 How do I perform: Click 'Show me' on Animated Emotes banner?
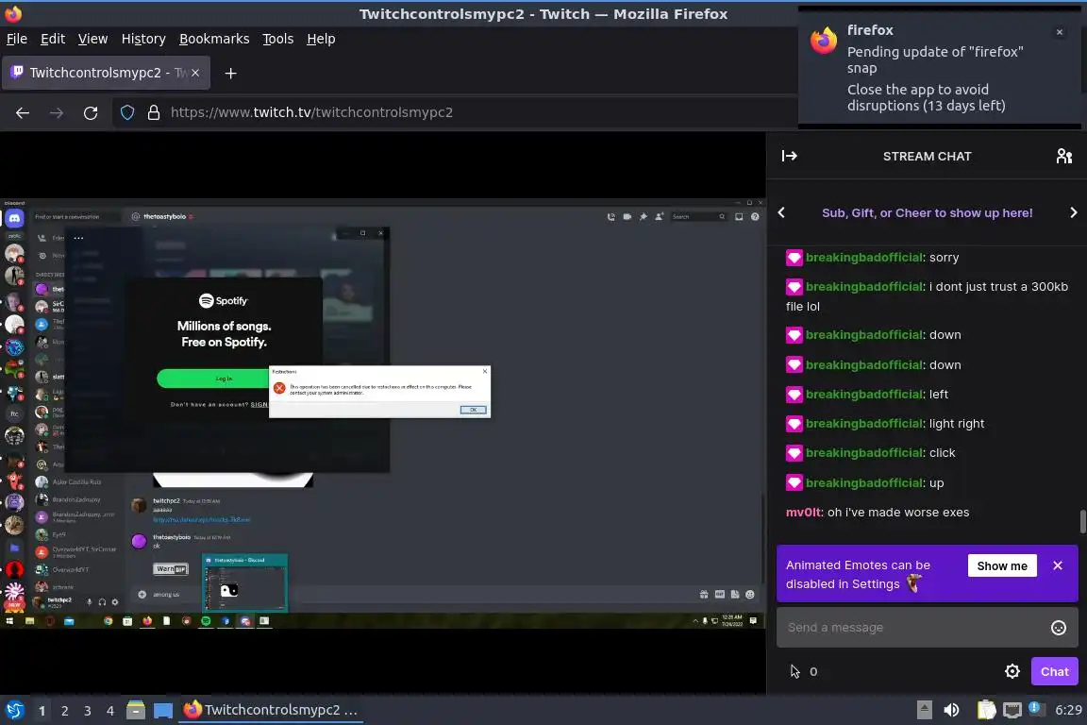tap(1002, 565)
